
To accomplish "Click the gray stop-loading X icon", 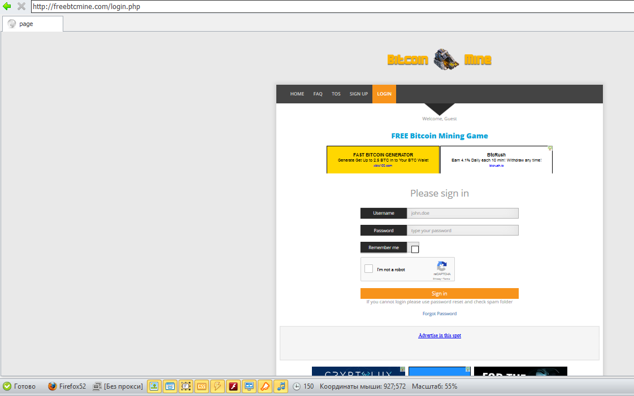I will click(21, 6).
